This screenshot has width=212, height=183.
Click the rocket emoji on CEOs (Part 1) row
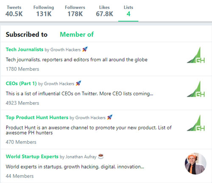[78, 83]
